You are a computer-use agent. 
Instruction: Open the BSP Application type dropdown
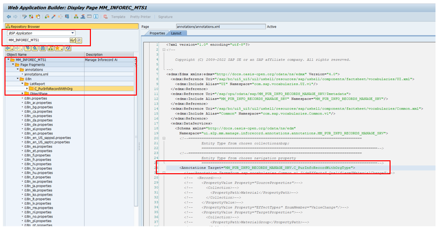tap(73, 33)
